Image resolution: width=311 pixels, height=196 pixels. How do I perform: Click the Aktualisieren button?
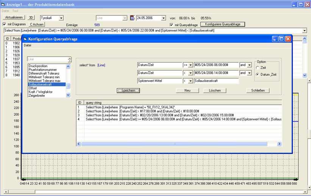[14, 17]
